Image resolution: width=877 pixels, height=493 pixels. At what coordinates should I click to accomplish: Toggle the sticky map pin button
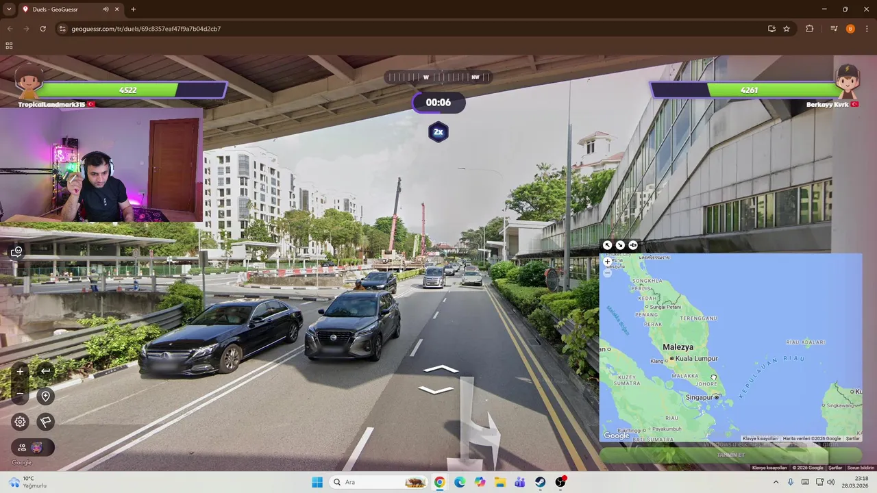633,245
